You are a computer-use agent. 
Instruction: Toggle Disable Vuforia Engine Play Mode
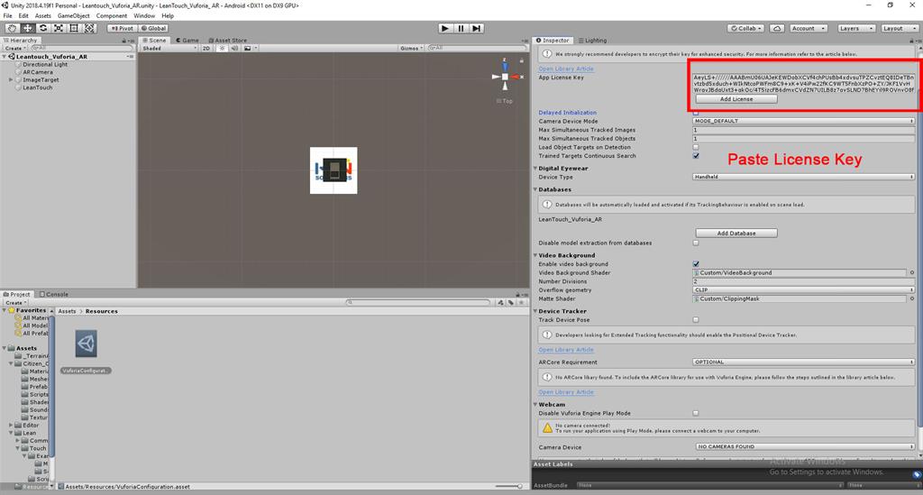point(696,413)
